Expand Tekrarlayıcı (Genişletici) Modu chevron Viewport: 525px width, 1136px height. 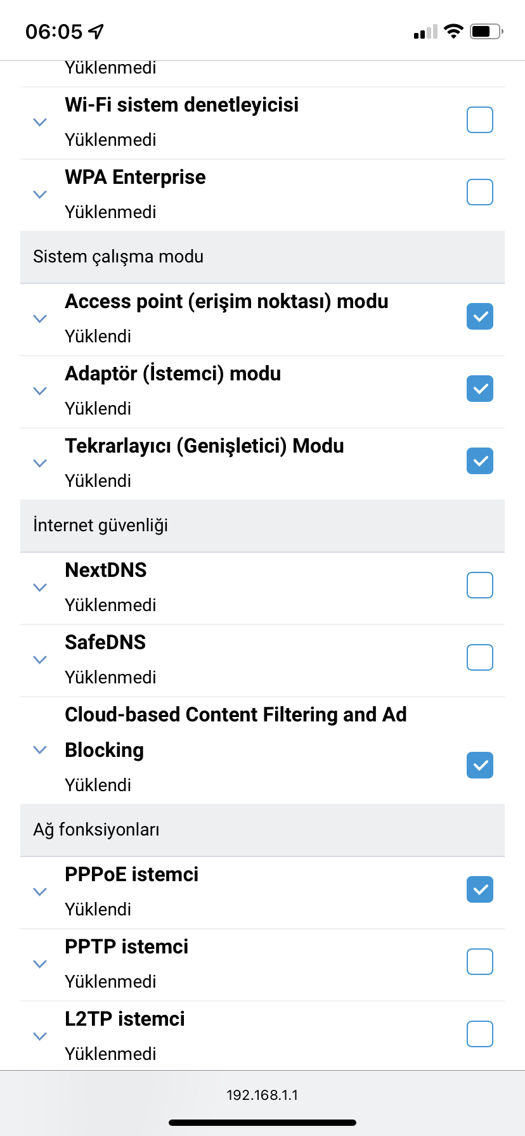point(40,463)
